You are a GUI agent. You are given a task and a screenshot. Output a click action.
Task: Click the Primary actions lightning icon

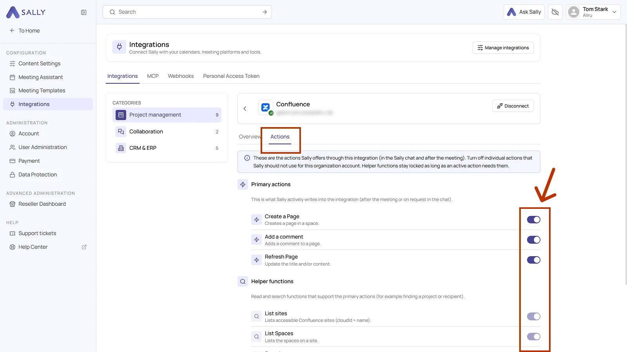pyautogui.click(x=243, y=185)
